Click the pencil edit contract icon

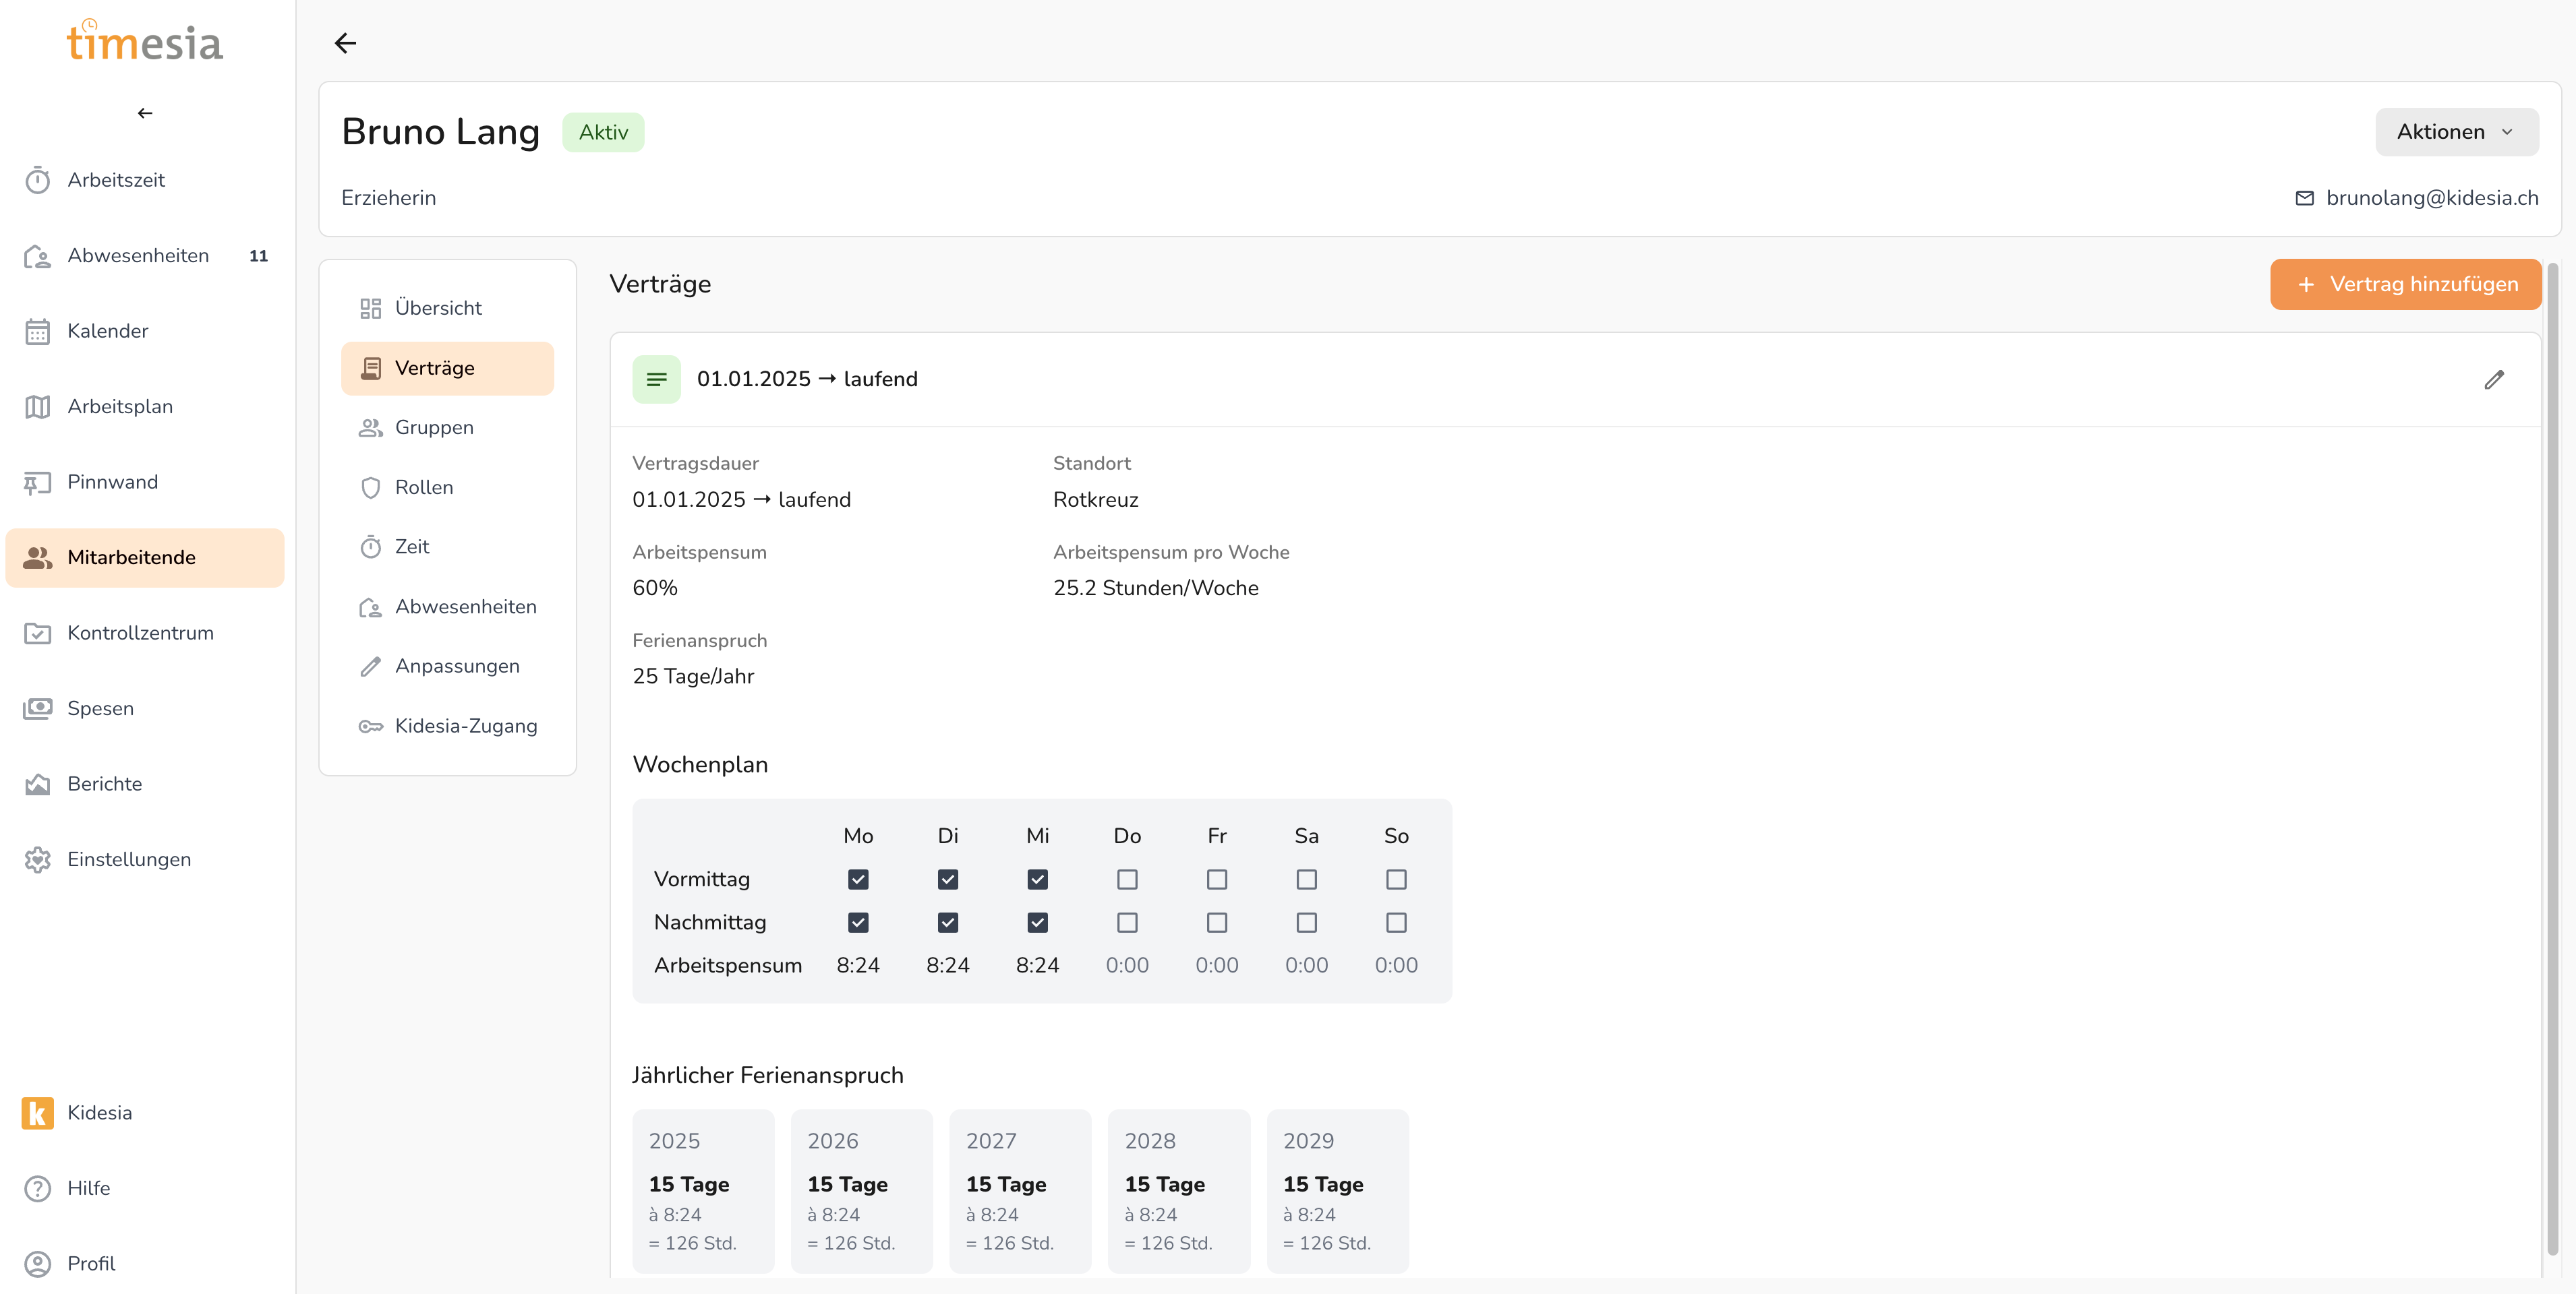(x=2494, y=379)
